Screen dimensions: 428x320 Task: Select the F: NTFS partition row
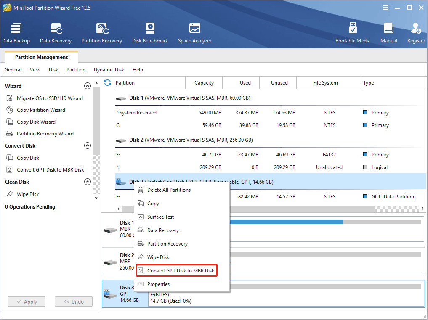pos(270,197)
